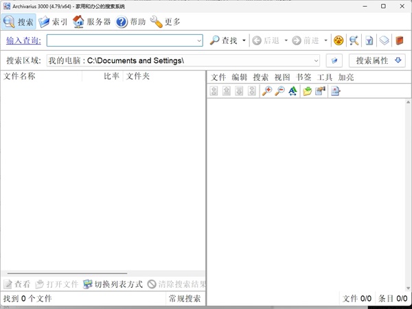Click the 常规搜索 status bar entry
The image size is (412, 309).
185,299
